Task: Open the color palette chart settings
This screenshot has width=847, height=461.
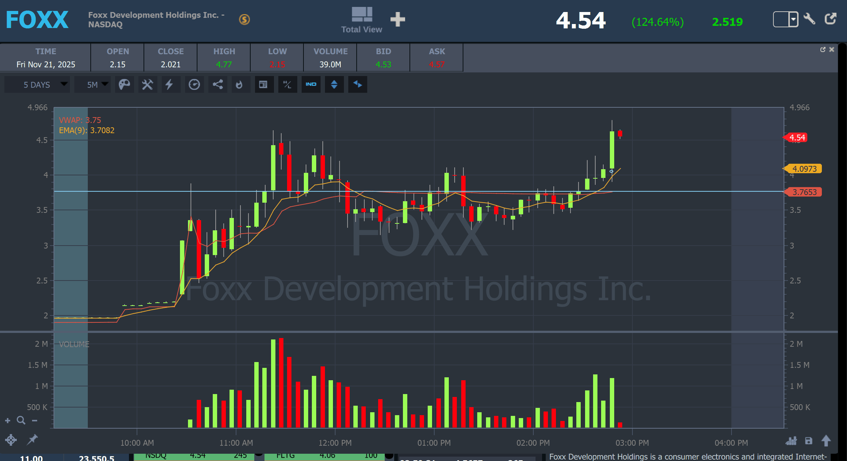Action: tap(124, 84)
